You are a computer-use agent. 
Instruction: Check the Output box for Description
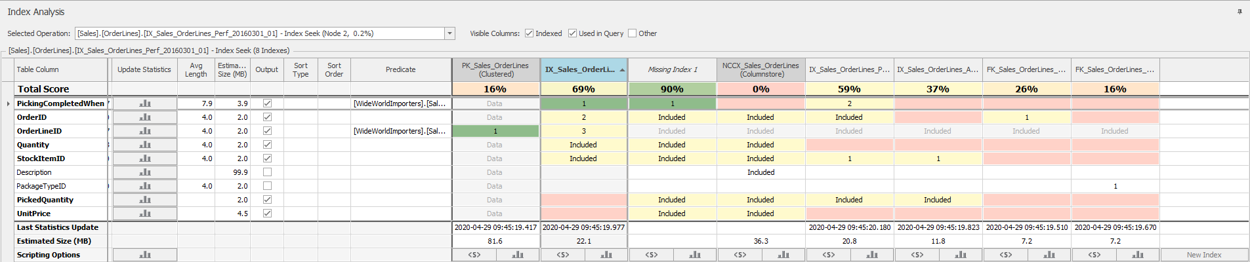[267, 172]
